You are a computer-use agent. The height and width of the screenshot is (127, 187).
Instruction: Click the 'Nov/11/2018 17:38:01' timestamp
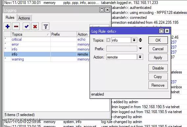point(22,3)
